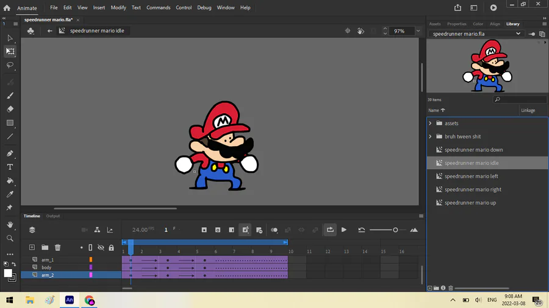Click the layer parenting view icon
549x308 pixels.
tap(97, 229)
